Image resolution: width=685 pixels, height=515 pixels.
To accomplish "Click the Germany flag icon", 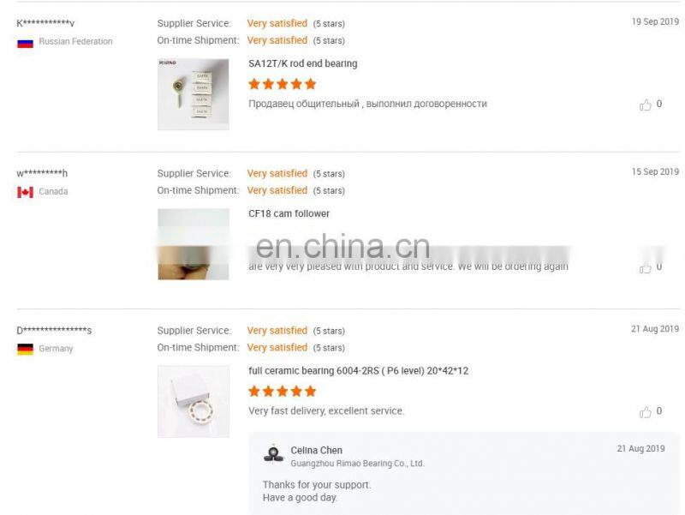I will pyautogui.click(x=26, y=350).
